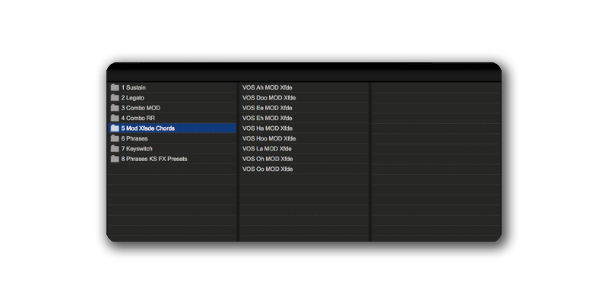Click the highlighted 5 Mod Xfade Chords folder icon

click(115, 128)
